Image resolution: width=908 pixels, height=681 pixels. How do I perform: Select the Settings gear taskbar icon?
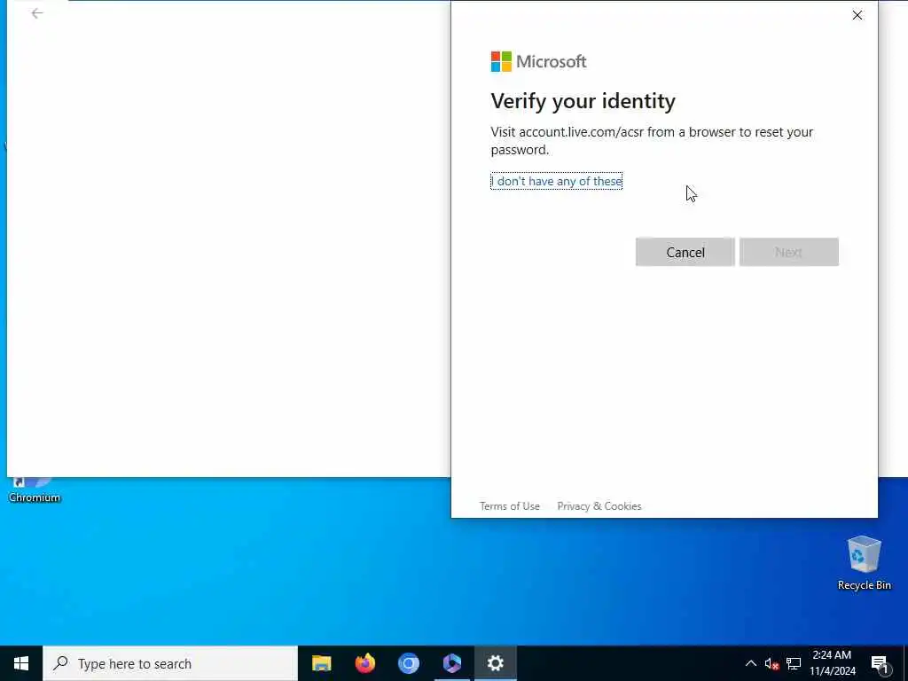495,663
